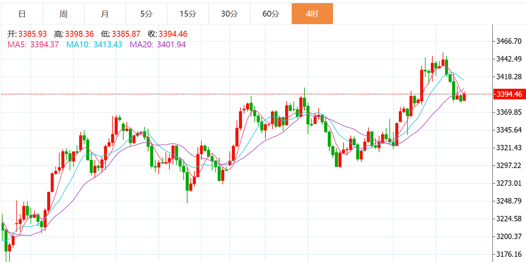Open the 月 monthly timeframe tab
526x262 pixels.
point(105,14)
